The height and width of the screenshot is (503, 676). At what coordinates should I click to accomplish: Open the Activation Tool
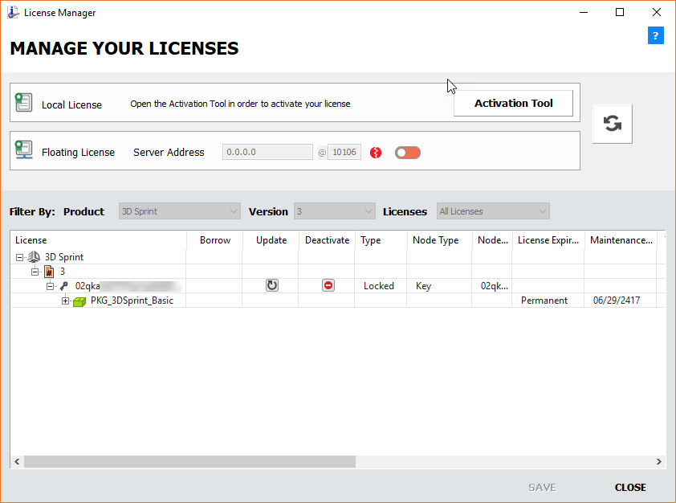[513, 104]
